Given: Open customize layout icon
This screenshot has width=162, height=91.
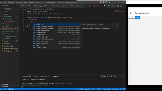Looking at the screenshot, I should (109, 2).
